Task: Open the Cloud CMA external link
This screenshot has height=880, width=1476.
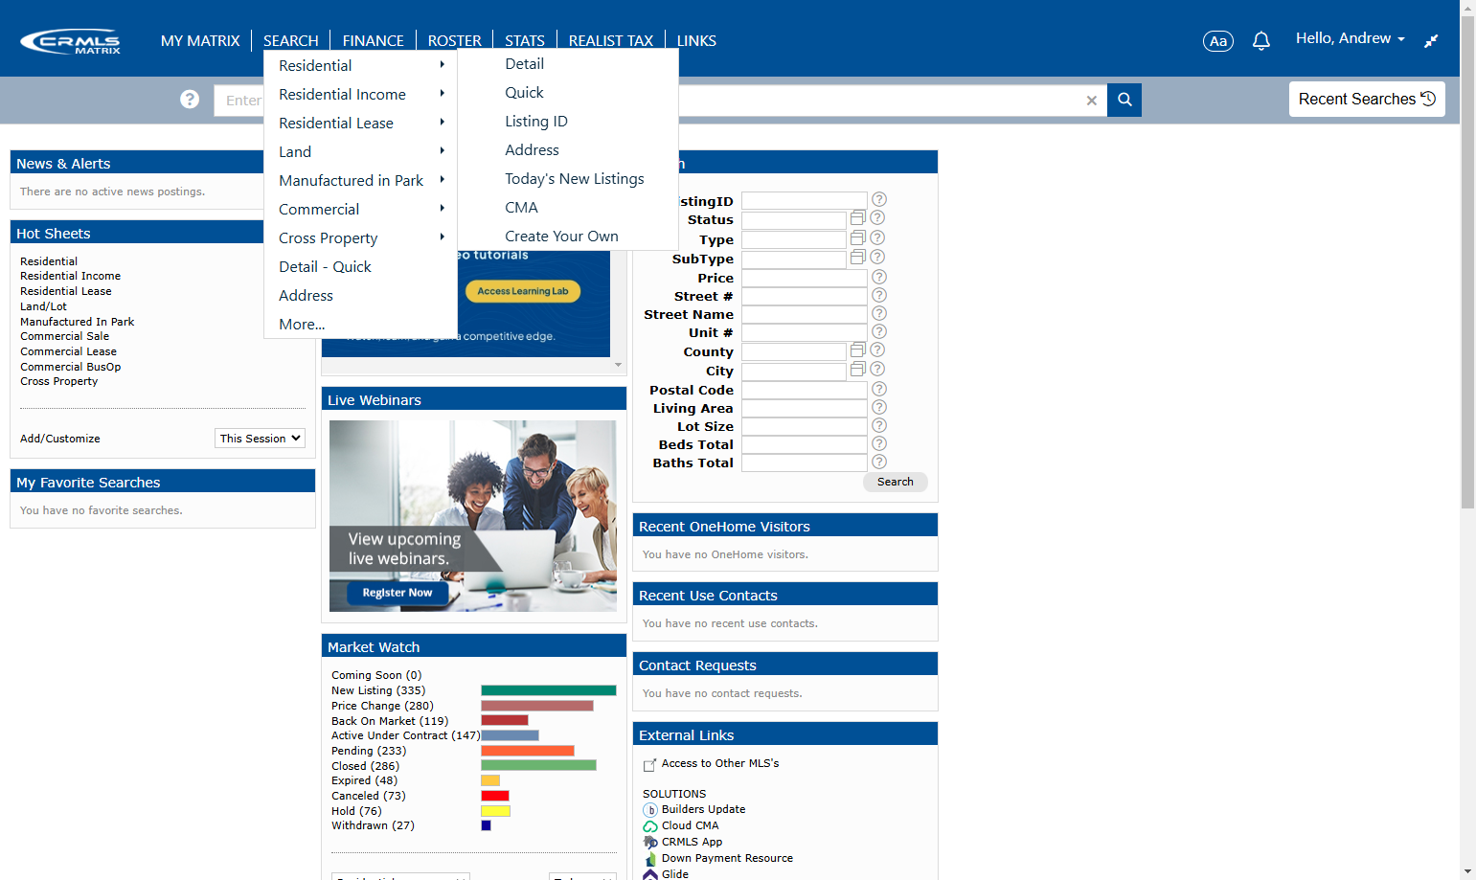Action: [690, 825]
